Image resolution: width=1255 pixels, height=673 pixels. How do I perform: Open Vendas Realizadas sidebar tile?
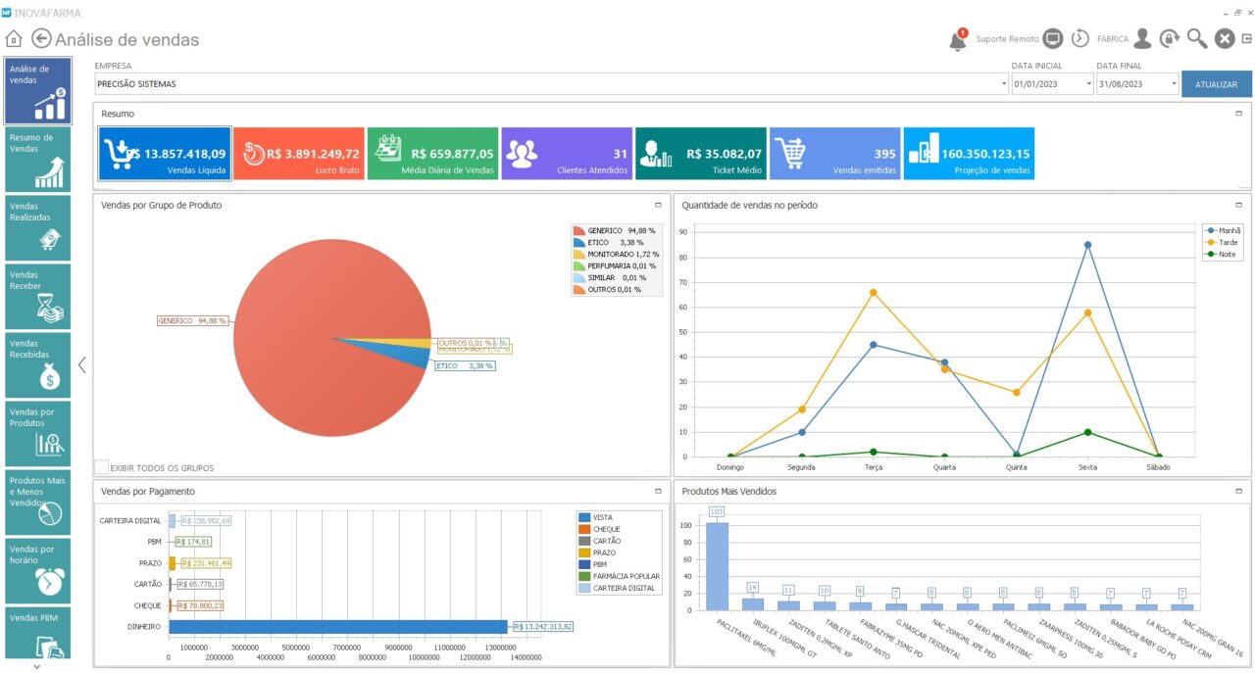click(x=38, y=227)
